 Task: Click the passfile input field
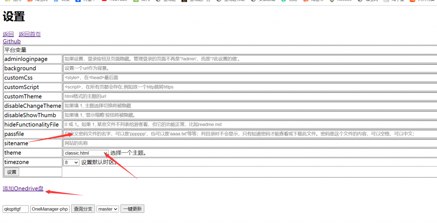(250, 134)
